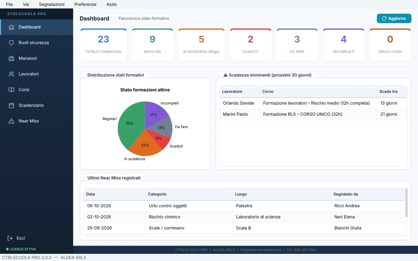The height and width of the screenshot is (261, 418).
Task: Select the Da fare card showing 3
Action: 297,45
